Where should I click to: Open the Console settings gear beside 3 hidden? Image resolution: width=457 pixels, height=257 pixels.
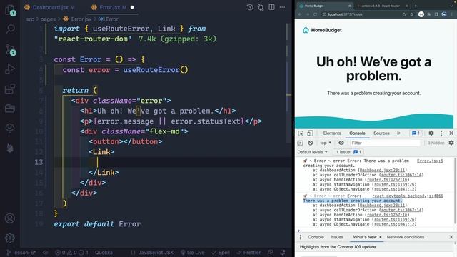(451, 143)
